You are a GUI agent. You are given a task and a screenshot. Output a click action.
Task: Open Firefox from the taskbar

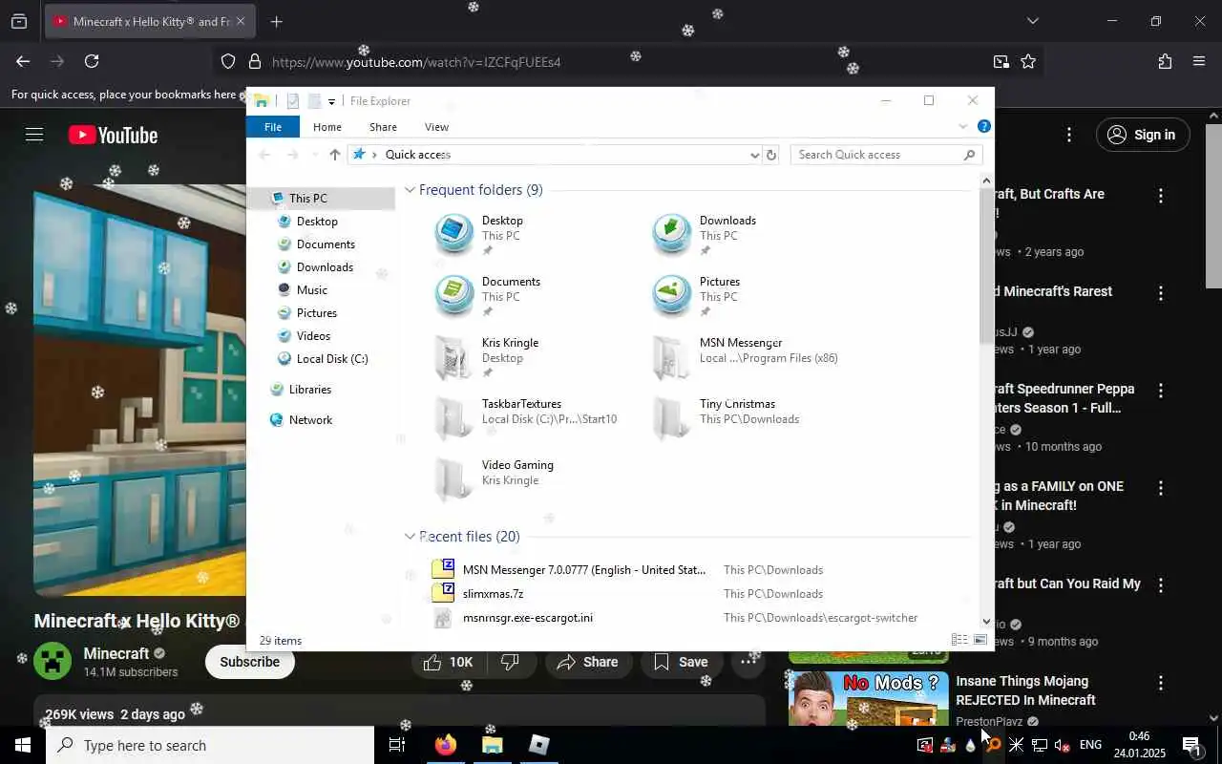(445, 745)
